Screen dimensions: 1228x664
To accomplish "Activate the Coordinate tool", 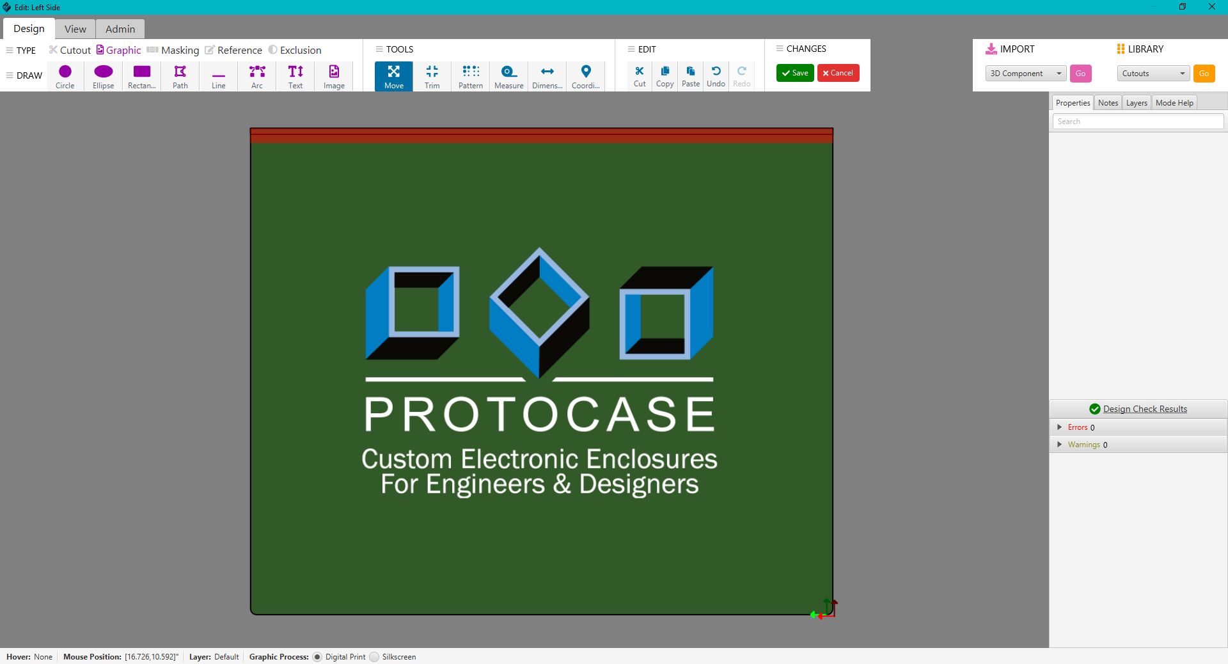I will pos(586,77).
